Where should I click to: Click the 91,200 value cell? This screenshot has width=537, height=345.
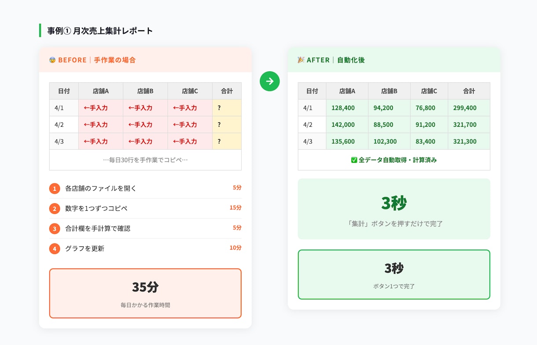429,125
